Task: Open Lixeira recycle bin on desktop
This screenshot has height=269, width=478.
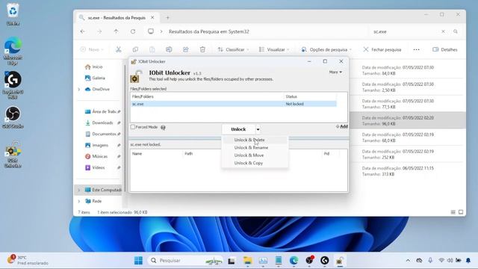Action: pos(13,14)
